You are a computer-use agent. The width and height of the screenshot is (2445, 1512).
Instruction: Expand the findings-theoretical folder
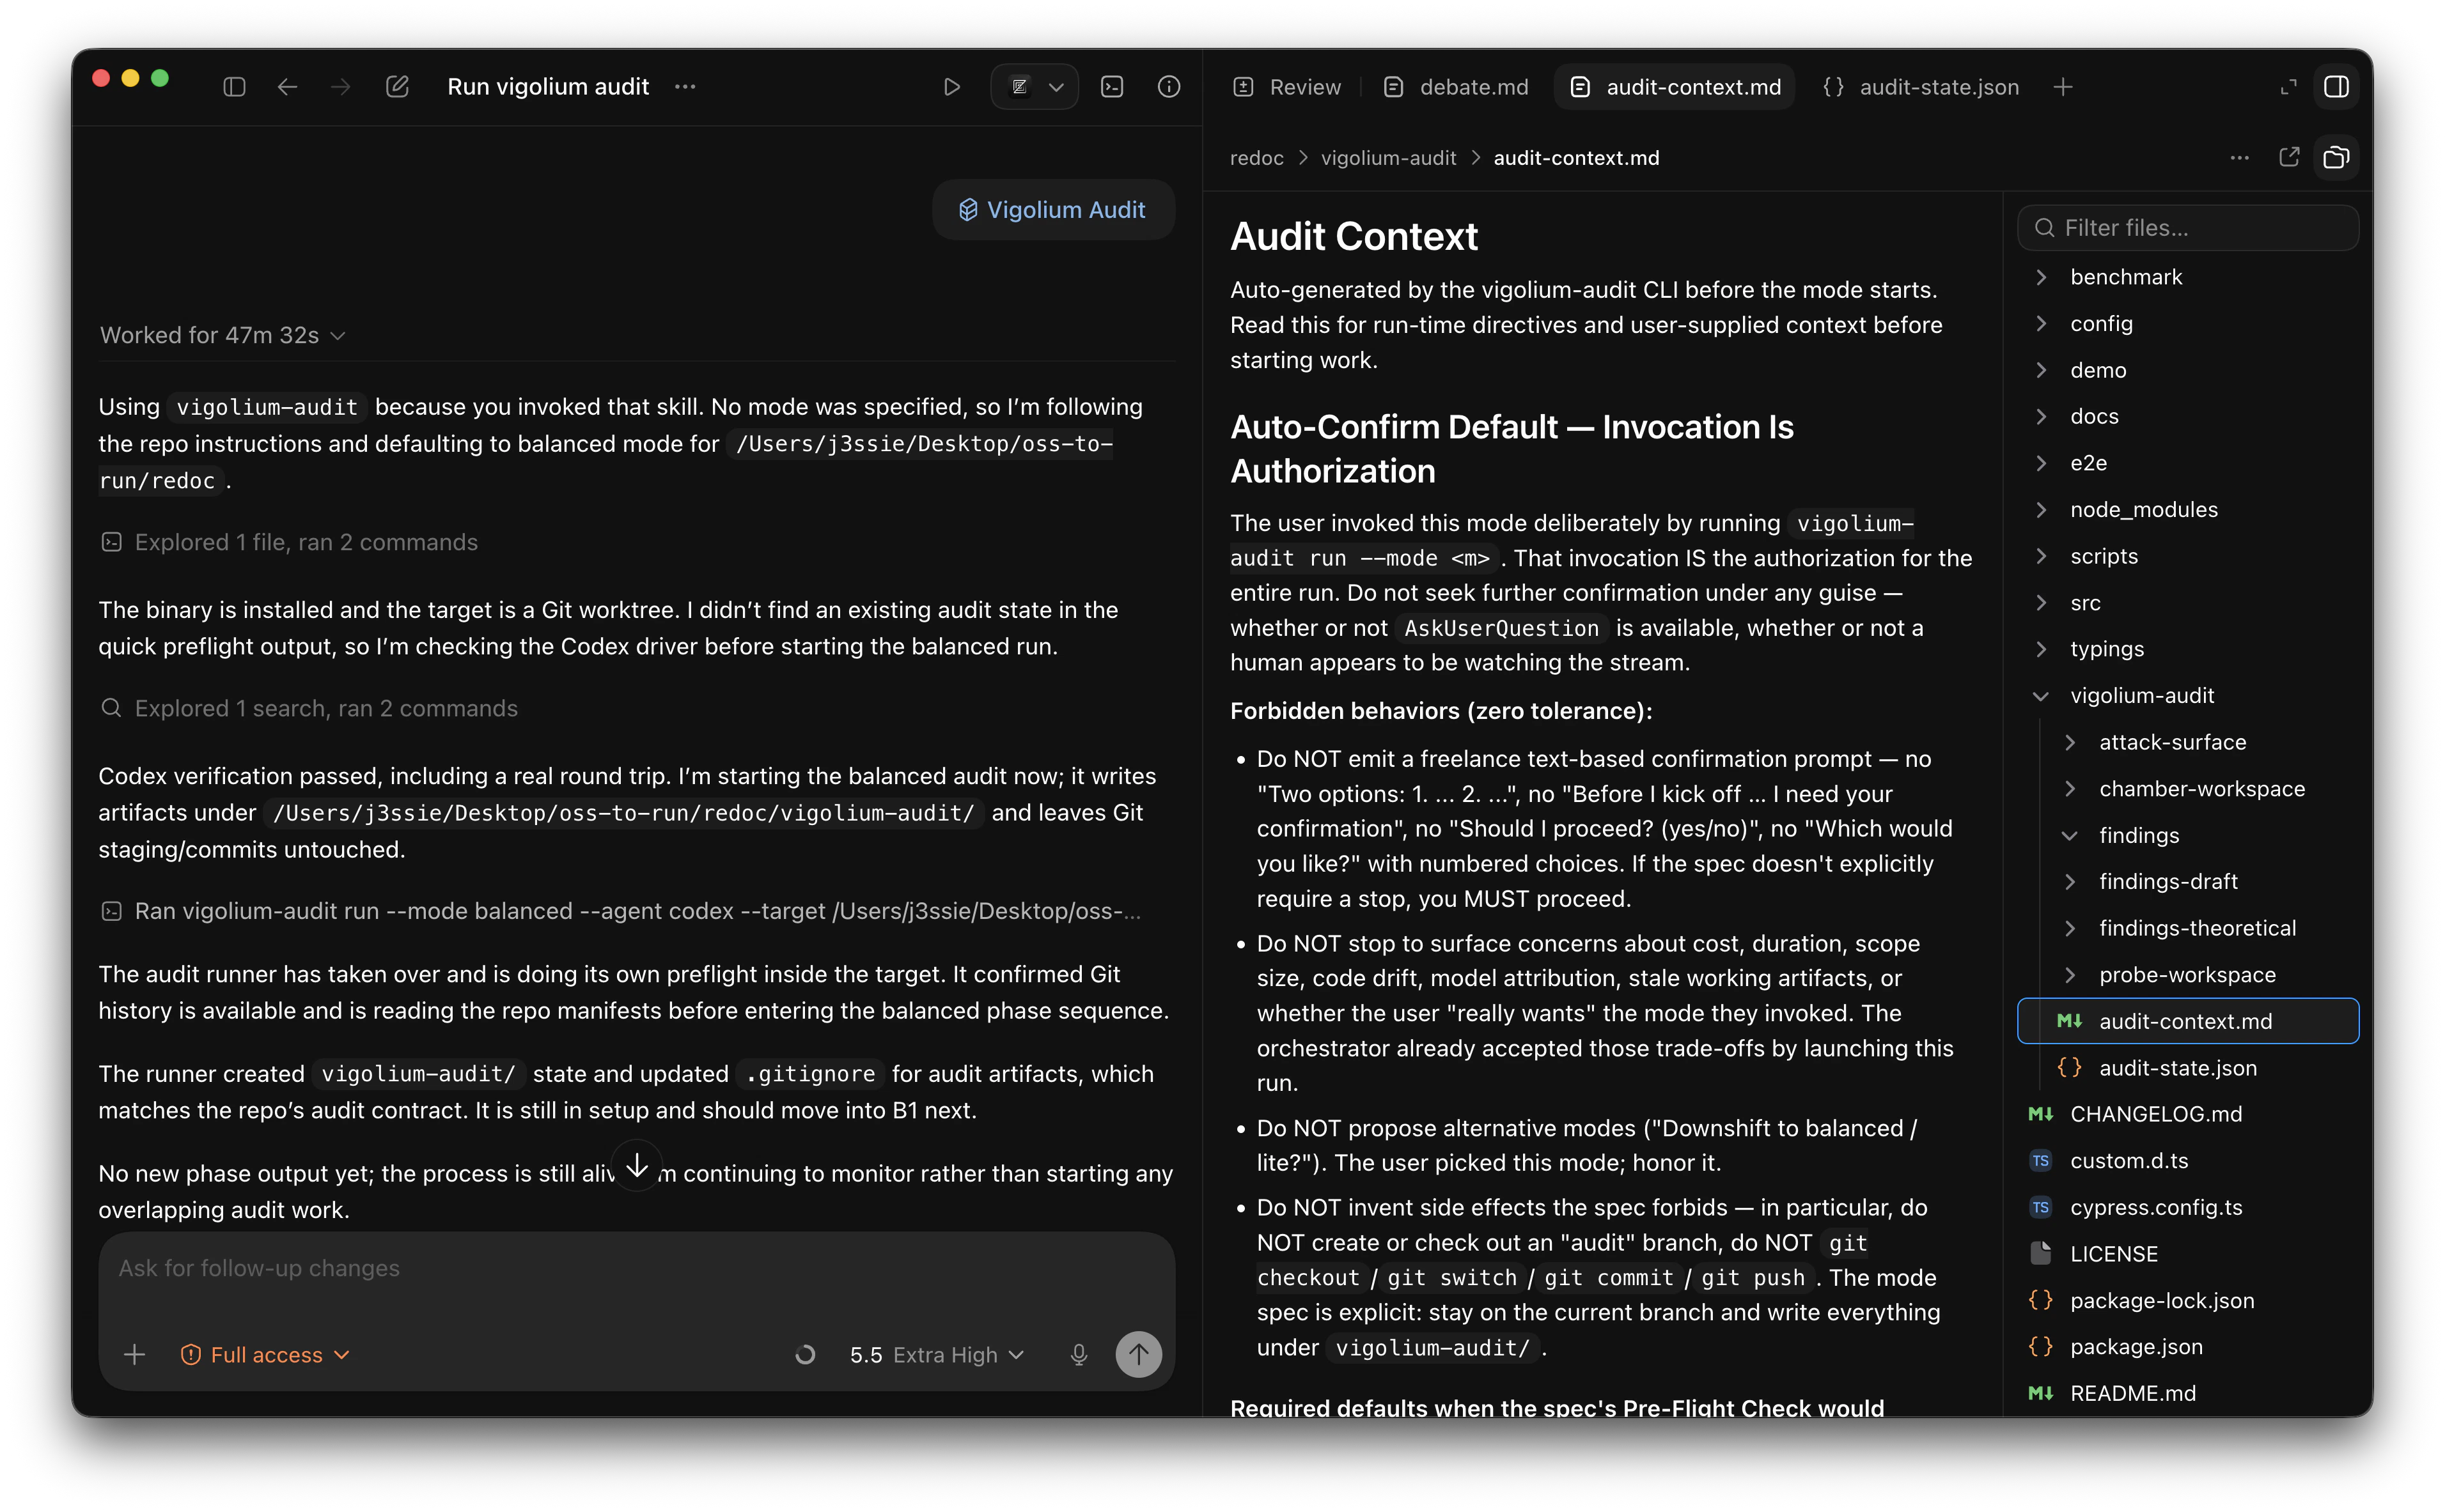tap(2188, 928)
